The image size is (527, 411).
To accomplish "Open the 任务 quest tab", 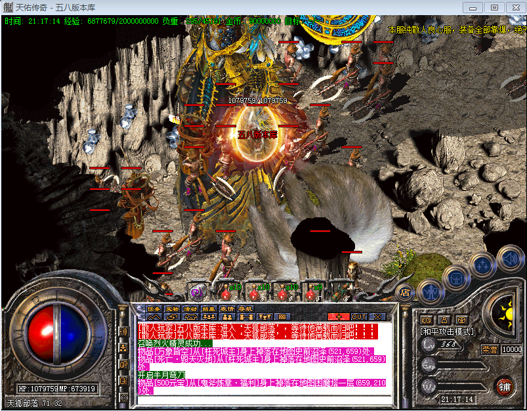I will point(154,309).
